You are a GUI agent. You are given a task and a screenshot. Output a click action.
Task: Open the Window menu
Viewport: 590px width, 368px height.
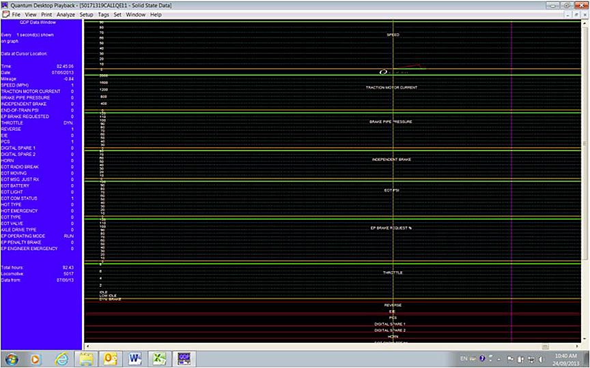[x=135, y=14]
